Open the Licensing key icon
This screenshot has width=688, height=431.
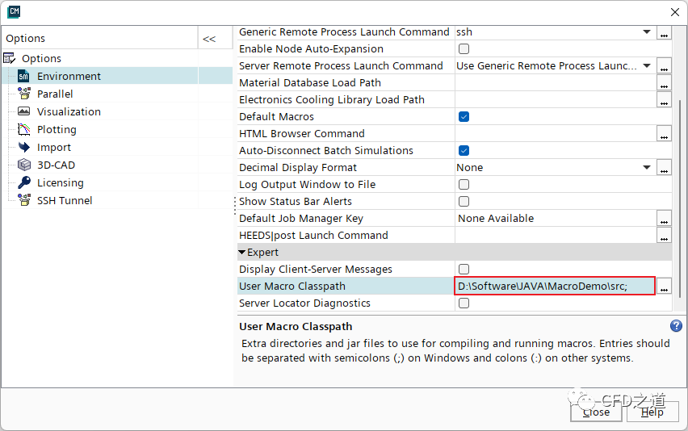23,182
